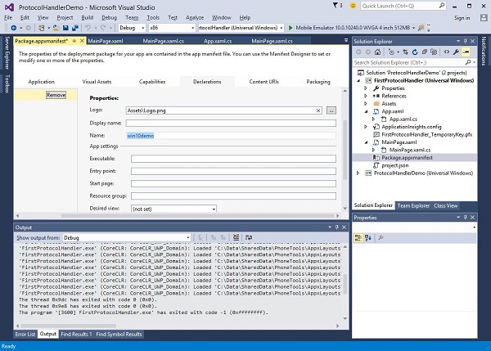
Task: Switch to the Capabilities manifest tab
Action: (151, 82)
